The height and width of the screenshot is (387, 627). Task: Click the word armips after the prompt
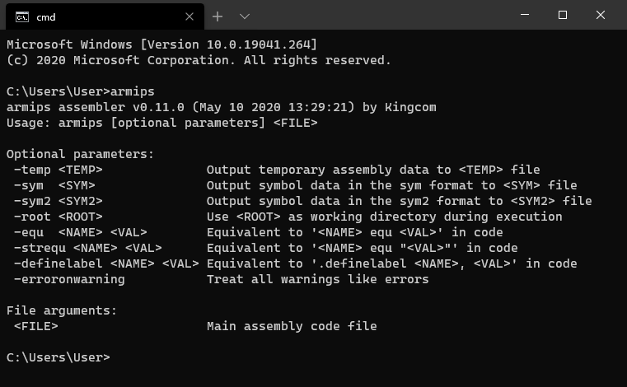[x=133, y=91]
